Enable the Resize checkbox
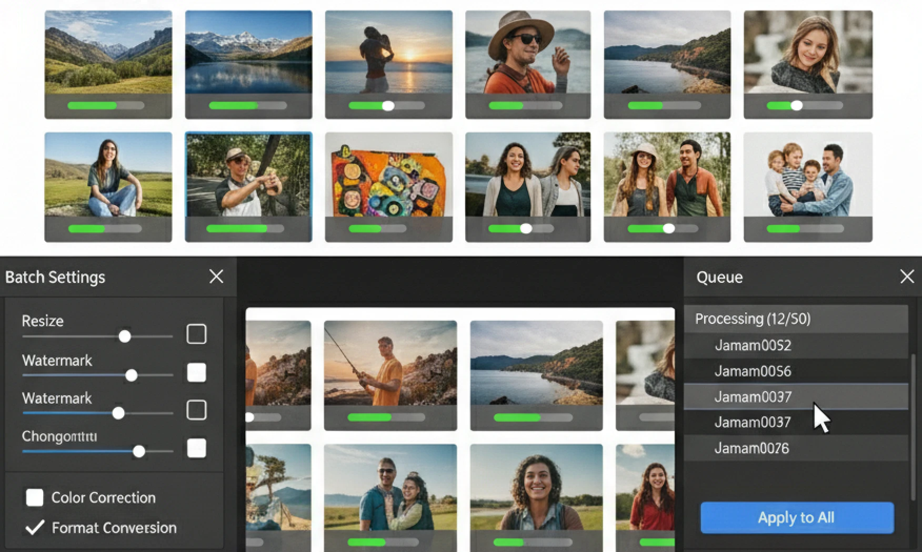The width and height of the screenshot is (922, 552). (196, 334)
